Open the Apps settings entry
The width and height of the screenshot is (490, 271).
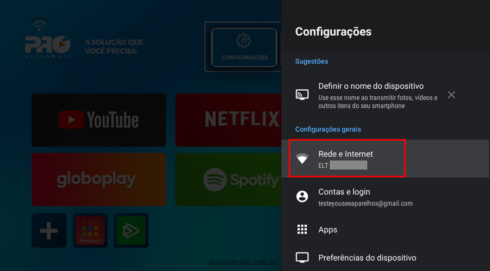(x=386, y=230)
